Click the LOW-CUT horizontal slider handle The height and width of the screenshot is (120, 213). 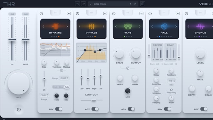[x=94, y=100]
